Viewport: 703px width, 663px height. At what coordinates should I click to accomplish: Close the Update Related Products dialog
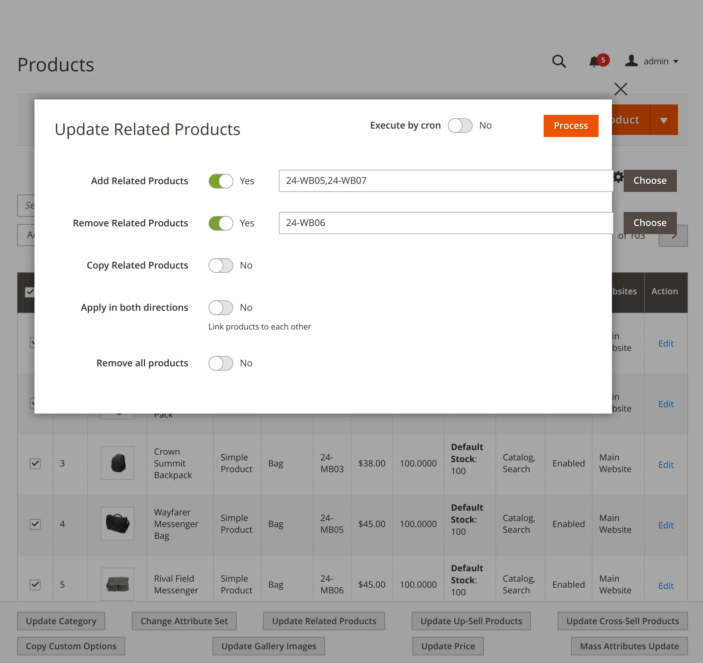(621, 89)
